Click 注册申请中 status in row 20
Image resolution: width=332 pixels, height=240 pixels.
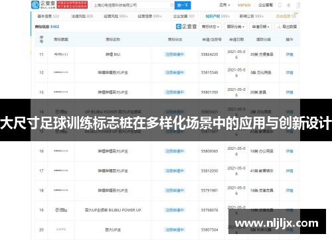(175, 230)
